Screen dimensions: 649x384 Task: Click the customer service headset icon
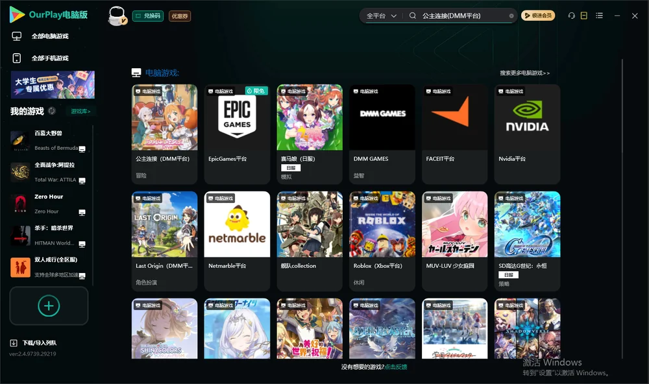(572, 16)
